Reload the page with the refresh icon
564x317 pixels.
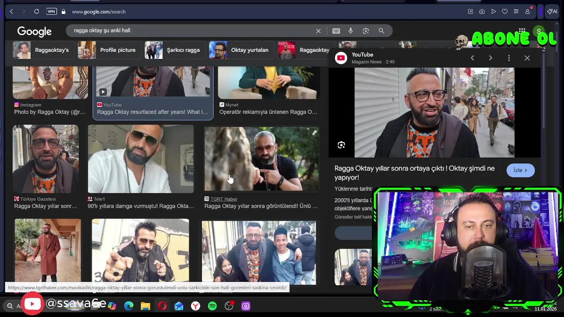click(37, 11)
